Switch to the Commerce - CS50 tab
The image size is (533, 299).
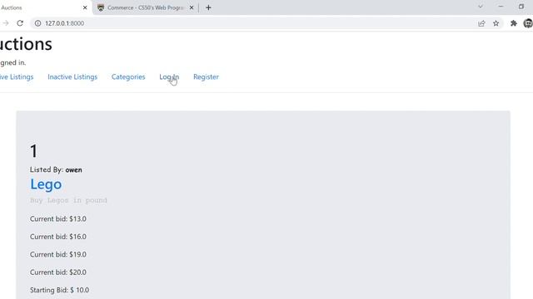(146, 7)
